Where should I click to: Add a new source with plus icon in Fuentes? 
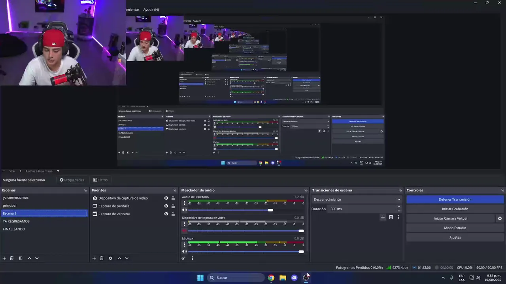point(94,258)
